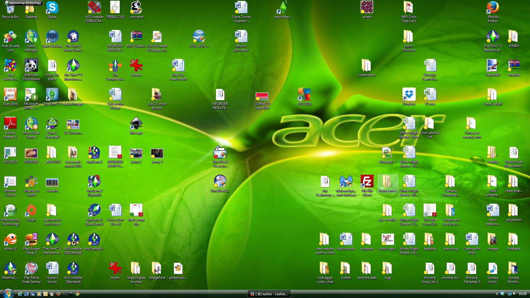Open the choir-logo image

tap(388, 241)
